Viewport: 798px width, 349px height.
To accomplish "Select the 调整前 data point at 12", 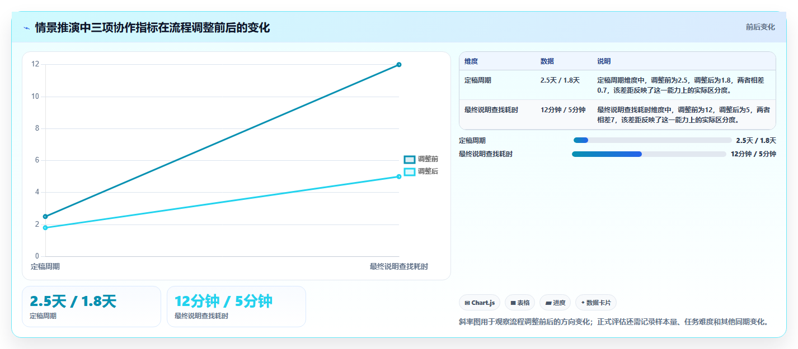I will click(399, 65).
